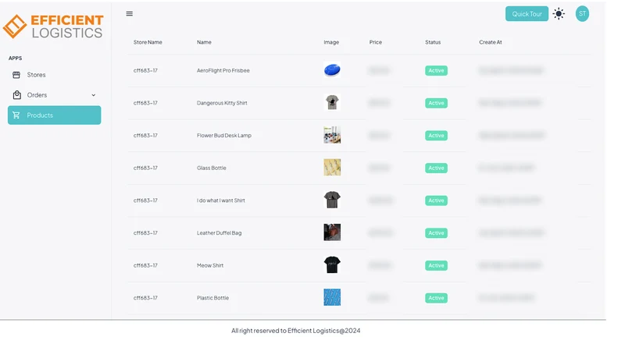
Task: Click the Efficient Logistics logo
Action: tap(53, 27)
